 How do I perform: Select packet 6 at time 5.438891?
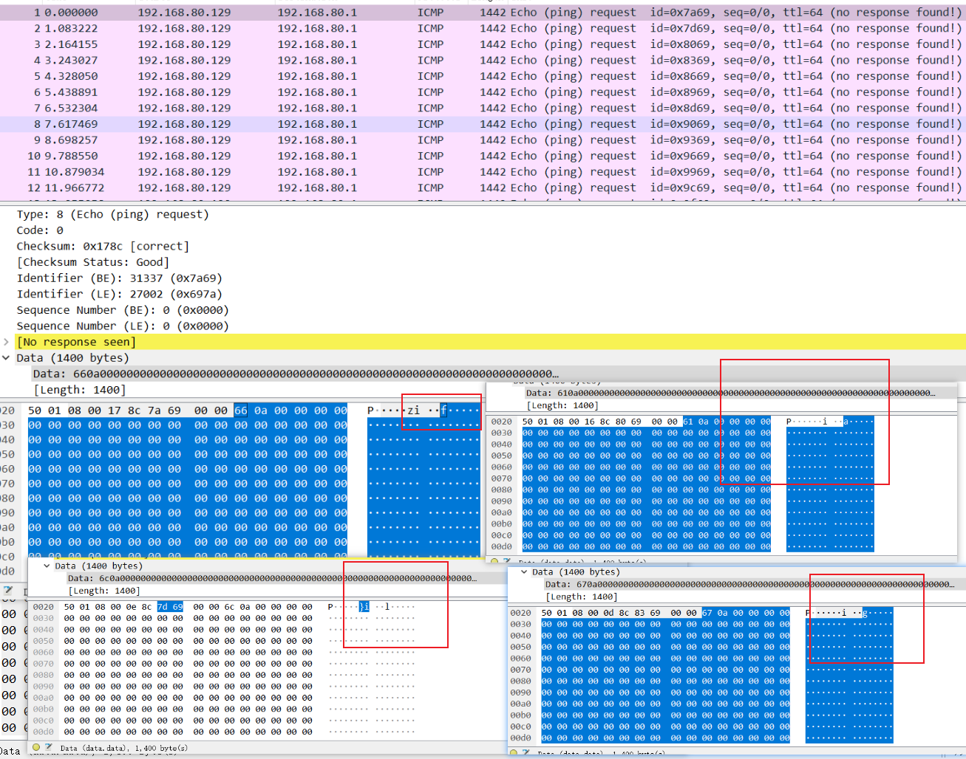(x=483, y=92)
